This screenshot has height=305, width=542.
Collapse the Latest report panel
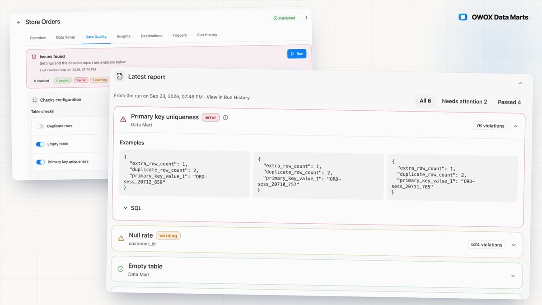pyautogui.click(x=520, y=83)
